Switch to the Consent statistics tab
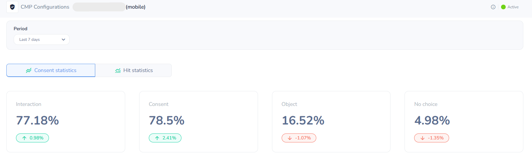 tap(51, 70)
